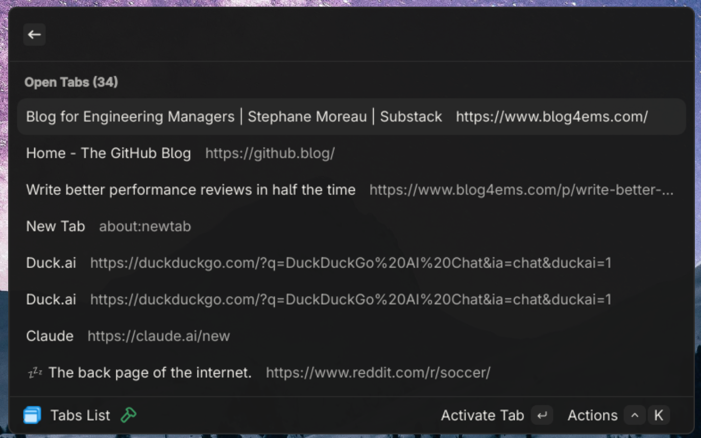Click the https://www.blog4ems.com/ URL text
The width and height of the screenshot is (701, 438).
pyautogui.click(x=552, y=116)
